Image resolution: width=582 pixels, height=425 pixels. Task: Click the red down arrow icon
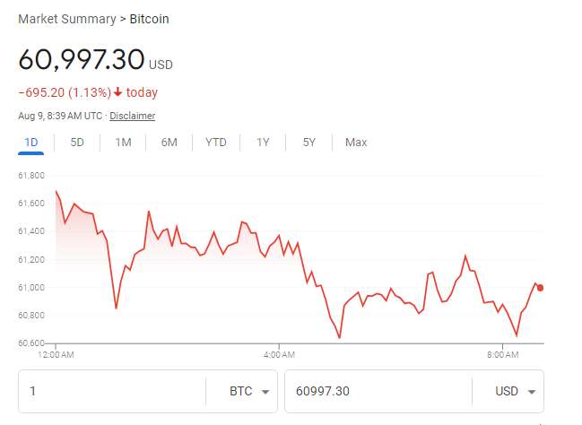tap(117, 91)
